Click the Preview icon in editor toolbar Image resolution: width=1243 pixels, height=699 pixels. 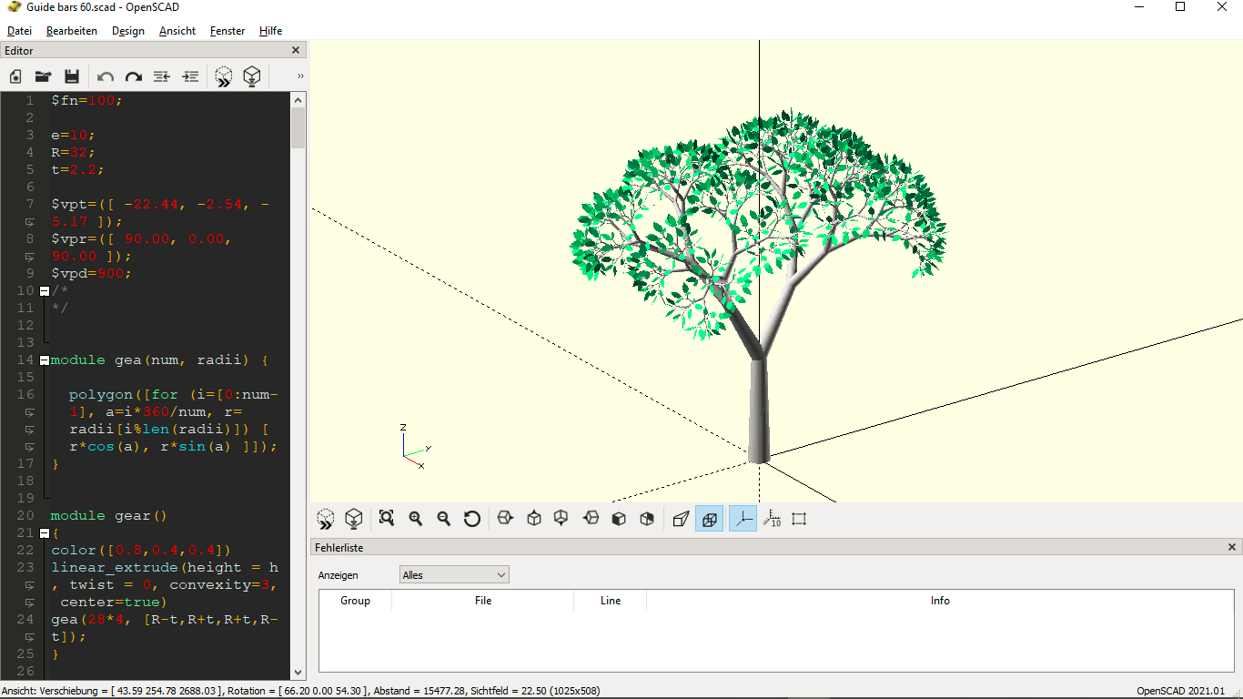(224, 76)
